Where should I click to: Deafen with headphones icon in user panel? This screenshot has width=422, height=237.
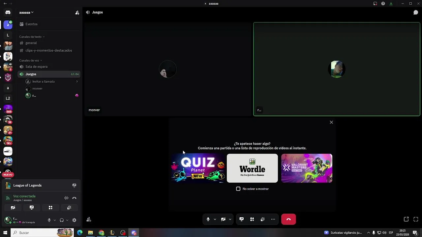pyautogui.click(x=62, y=220)
